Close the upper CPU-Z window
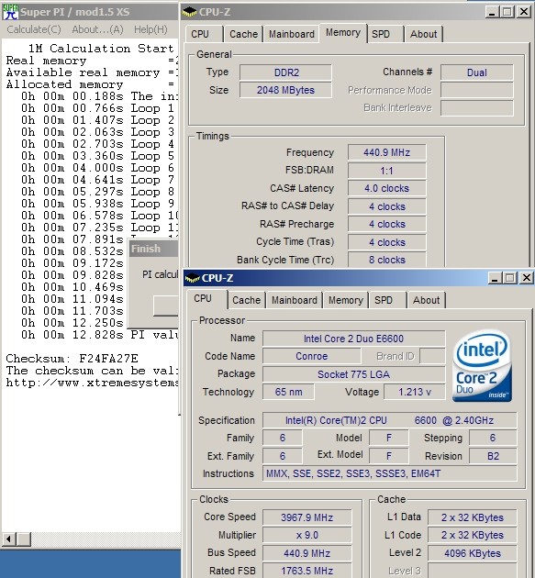The width and height of the screenshot is (535, 578). point(524,12)
